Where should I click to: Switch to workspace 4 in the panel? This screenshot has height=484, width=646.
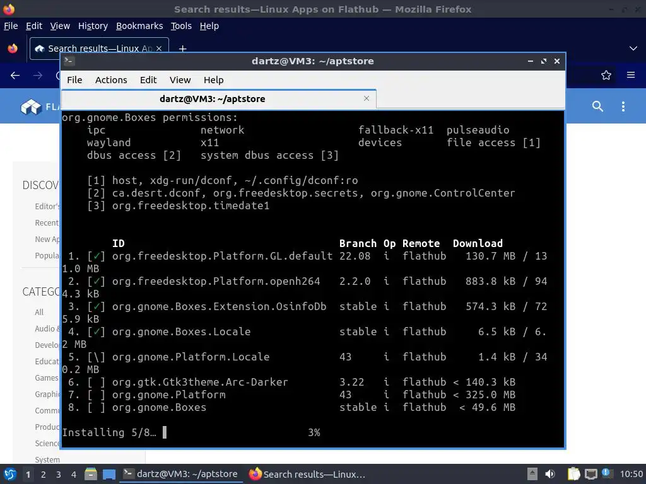74,475
